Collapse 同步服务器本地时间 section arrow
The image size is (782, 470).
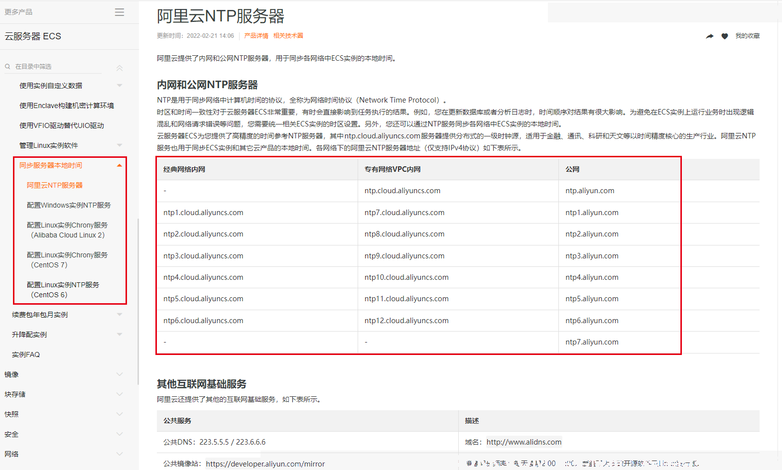click(120, 165)
